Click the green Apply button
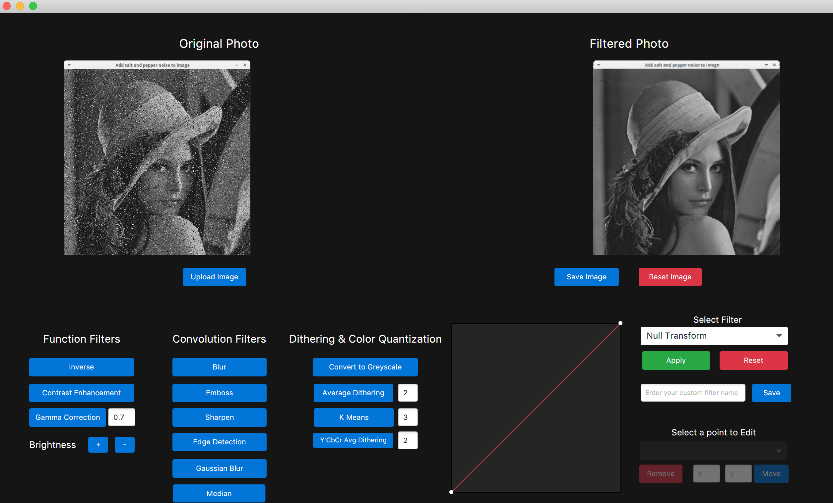 676,360
